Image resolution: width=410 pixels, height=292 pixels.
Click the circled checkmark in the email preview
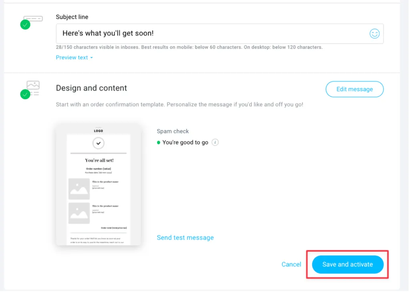[x=98, y=143]
